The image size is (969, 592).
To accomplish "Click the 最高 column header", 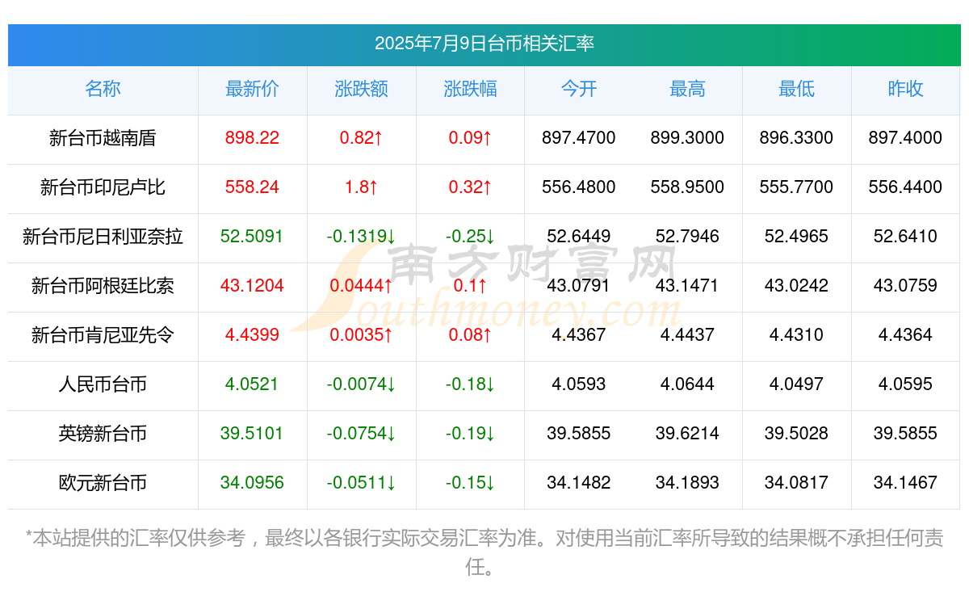I will [x=687, y=89].
